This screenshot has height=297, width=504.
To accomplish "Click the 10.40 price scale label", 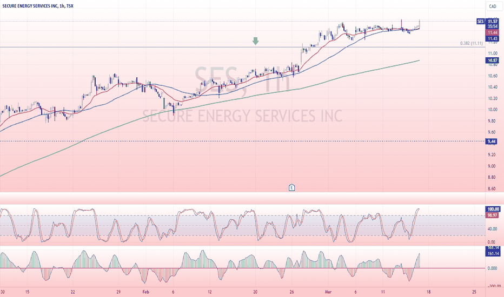I will click(x=493, y=87).
